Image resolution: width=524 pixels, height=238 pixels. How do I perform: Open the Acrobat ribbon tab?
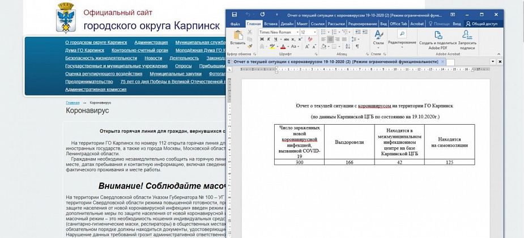click(x=417, y=24)
